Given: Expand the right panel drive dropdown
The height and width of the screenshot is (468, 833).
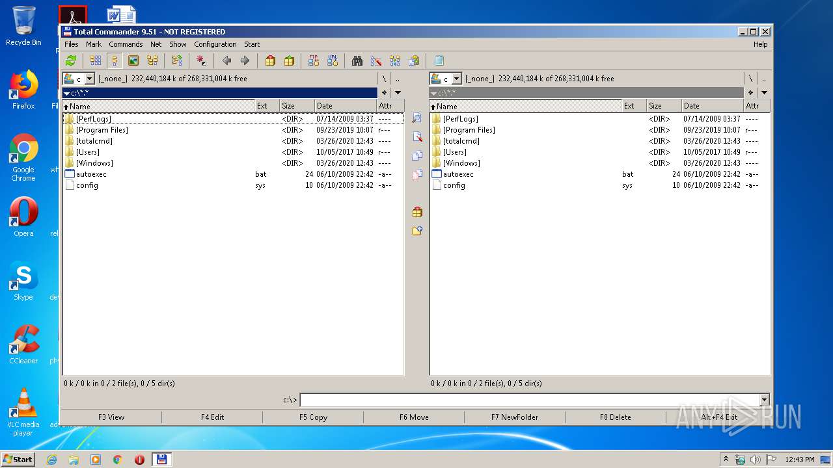Looking at the screenshot, I should [456, 79].
